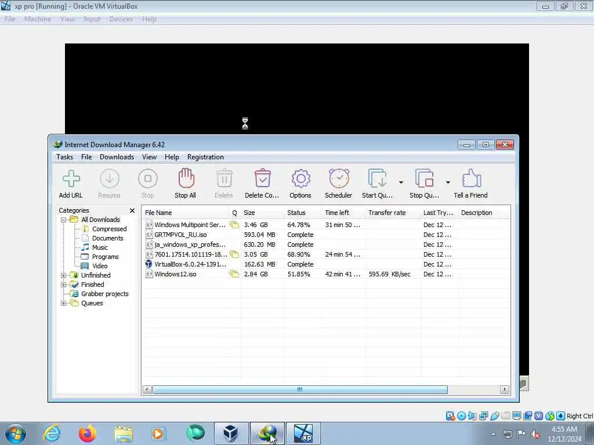This screenshot has height=445, width=594.
Task: Expand the Unfinished category
Action: (x=64, y=275)
